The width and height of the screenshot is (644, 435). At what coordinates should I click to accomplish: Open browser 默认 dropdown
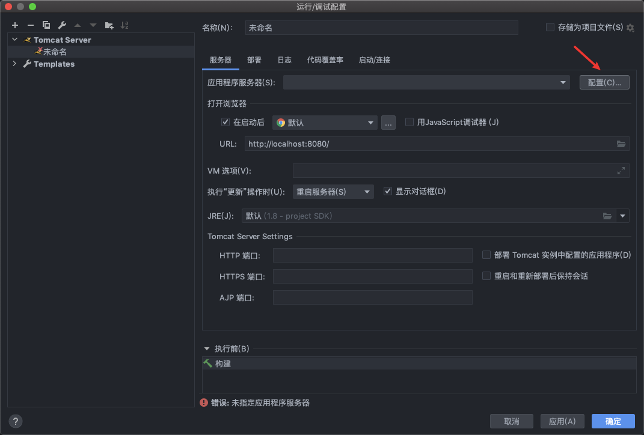pos(325,123)
